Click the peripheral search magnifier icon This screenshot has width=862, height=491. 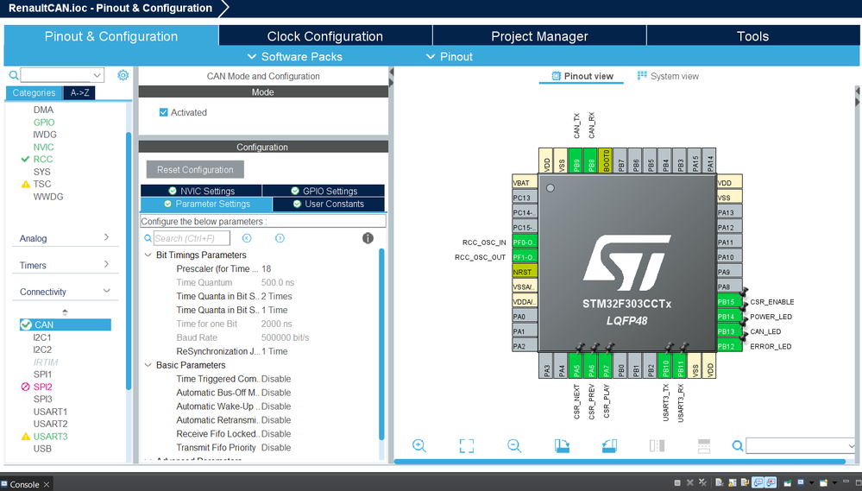(14, 75)
